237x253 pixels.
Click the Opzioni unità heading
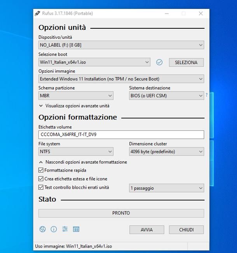pyautogui.click(x=62, y=28)
